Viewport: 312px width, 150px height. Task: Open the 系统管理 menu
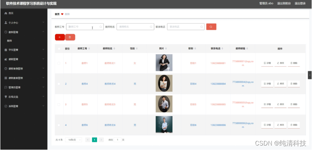pos(24,106)
